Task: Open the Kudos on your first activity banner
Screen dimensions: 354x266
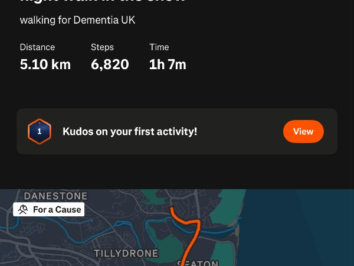Action: point(130,131)
